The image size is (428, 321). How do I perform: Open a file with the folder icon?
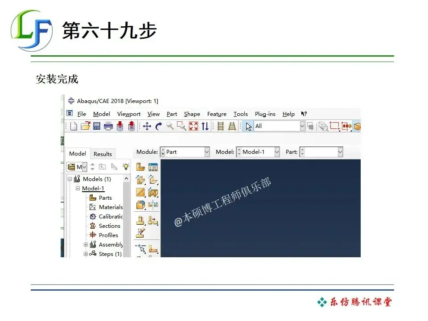[86, 126]
